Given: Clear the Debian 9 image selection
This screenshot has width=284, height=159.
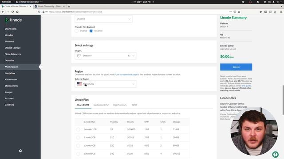Looking at the screenshot, I should [129, 56].
